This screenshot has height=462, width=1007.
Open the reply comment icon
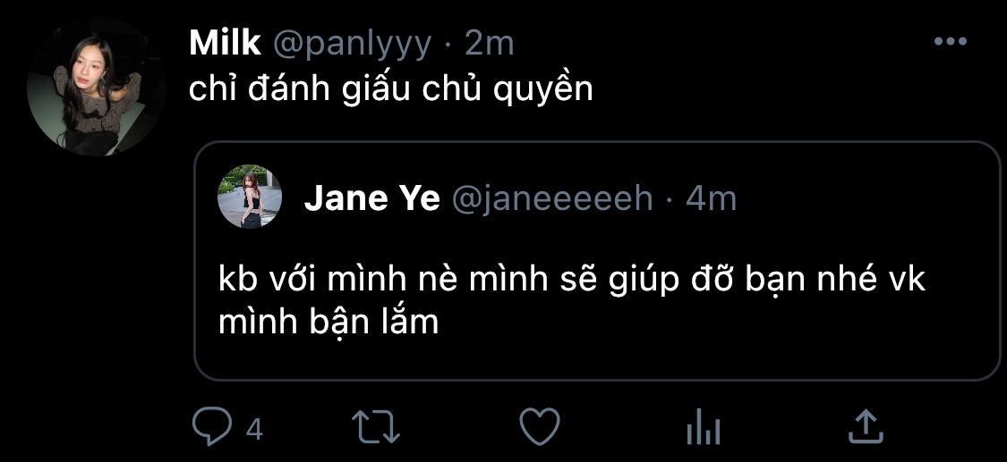[x=213, y=427]
